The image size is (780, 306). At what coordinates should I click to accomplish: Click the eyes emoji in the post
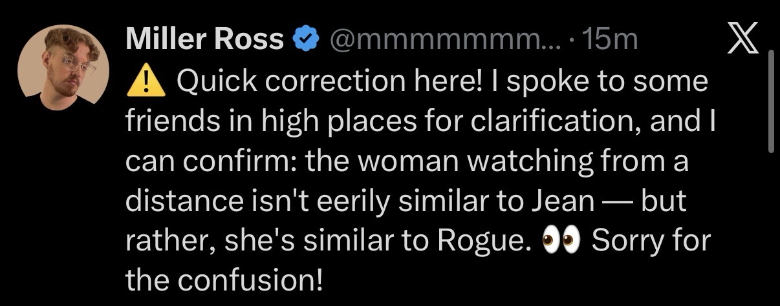pyautogui.click(x=561, y=241)
